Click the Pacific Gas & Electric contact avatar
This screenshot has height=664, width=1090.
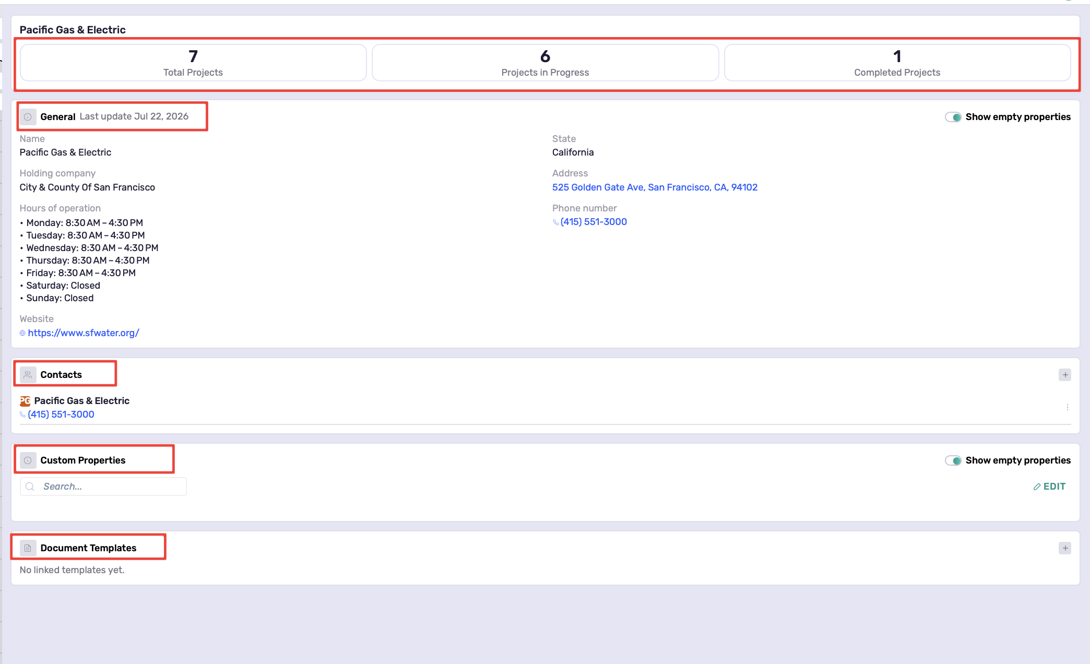[x=25, y=401]
